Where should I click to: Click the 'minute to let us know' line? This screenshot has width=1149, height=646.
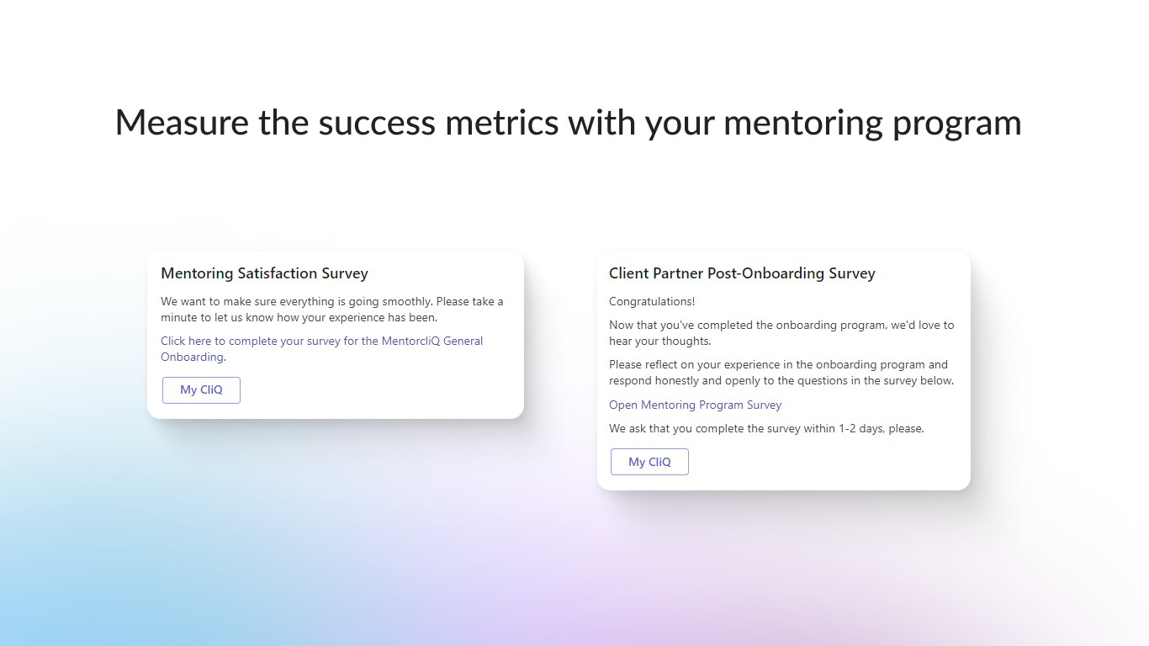pos(221,317)
